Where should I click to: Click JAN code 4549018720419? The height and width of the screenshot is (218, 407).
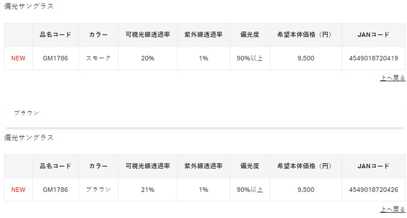click(x=373, y=58)
